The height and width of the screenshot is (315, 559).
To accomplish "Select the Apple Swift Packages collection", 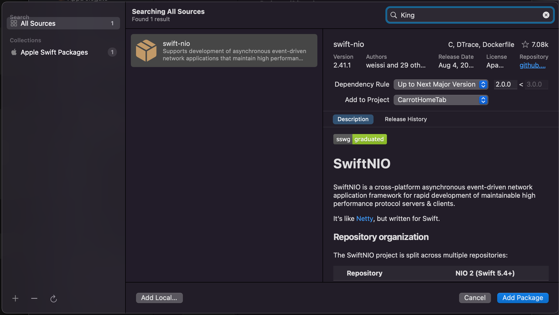I will point(63,52).
